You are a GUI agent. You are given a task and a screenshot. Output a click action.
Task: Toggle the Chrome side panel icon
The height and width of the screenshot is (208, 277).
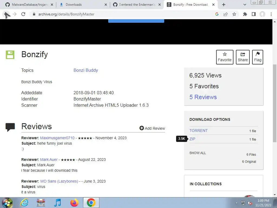coord(254,14)
